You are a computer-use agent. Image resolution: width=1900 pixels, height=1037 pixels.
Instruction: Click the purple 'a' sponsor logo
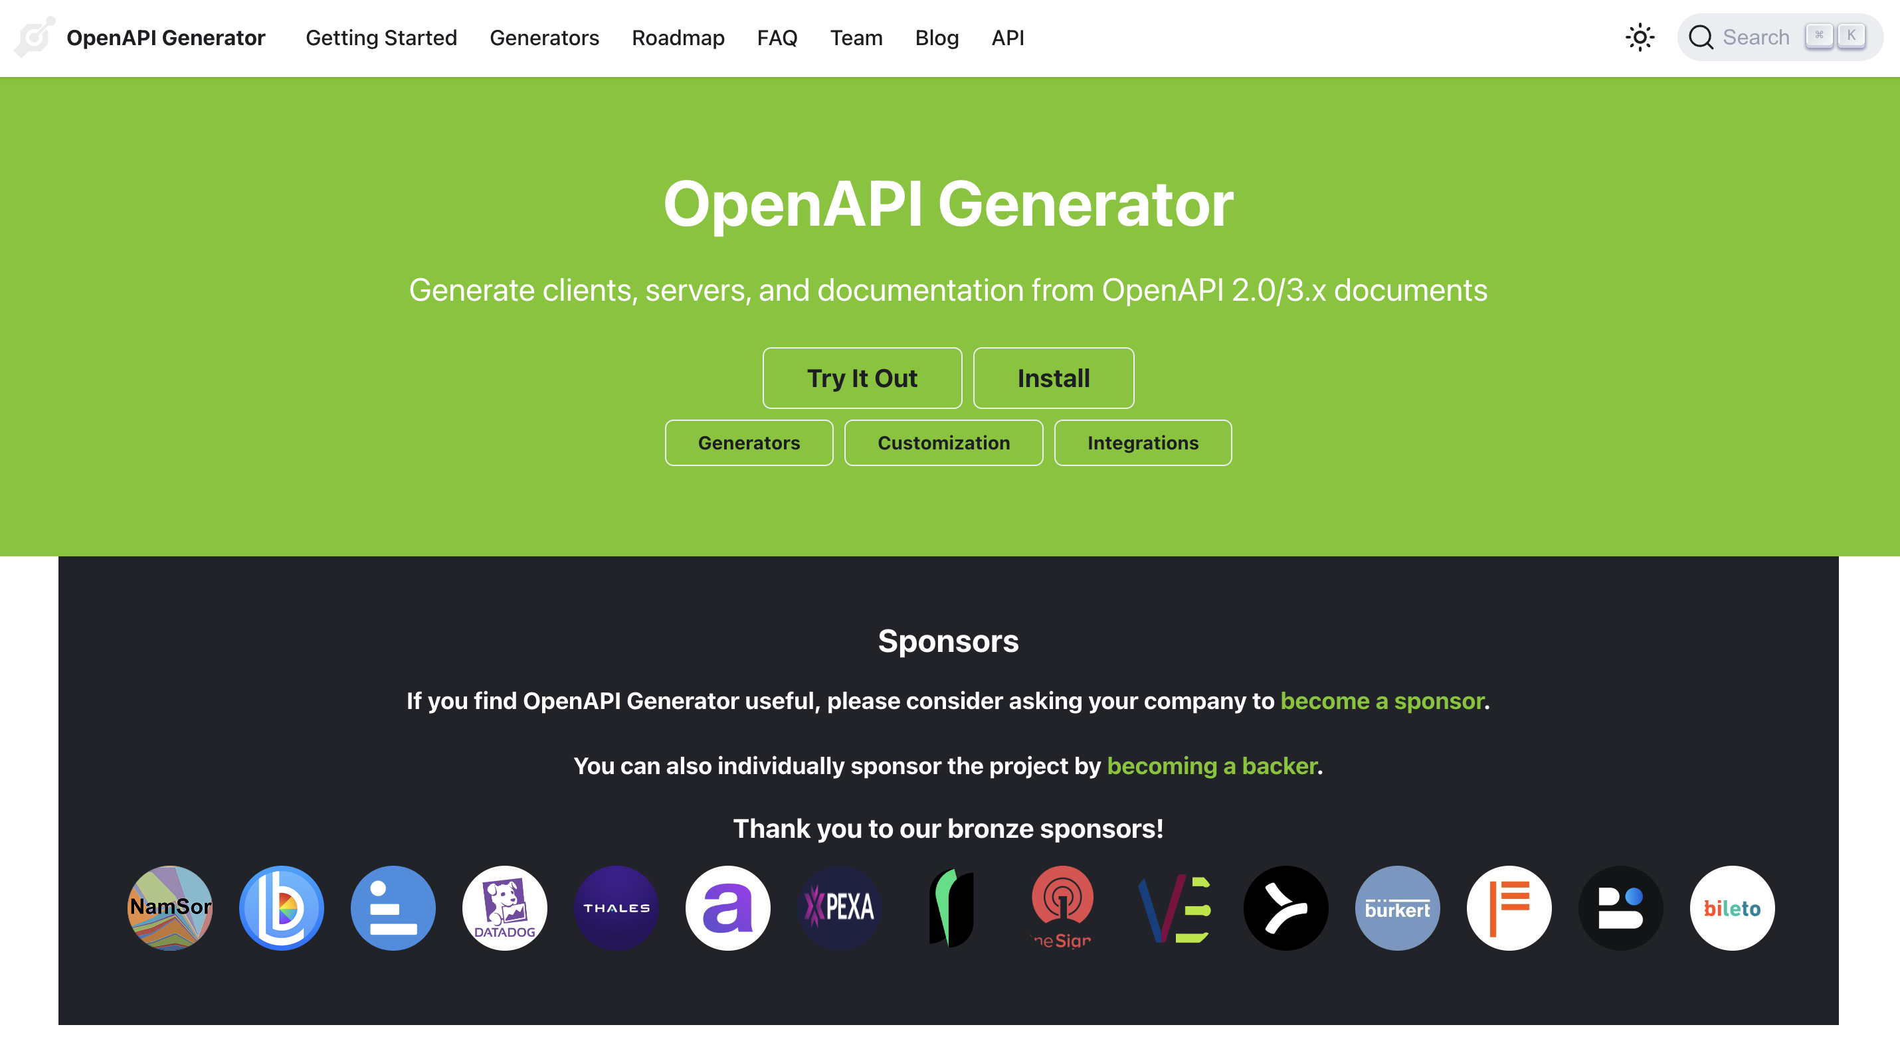[x=727, y=908]
